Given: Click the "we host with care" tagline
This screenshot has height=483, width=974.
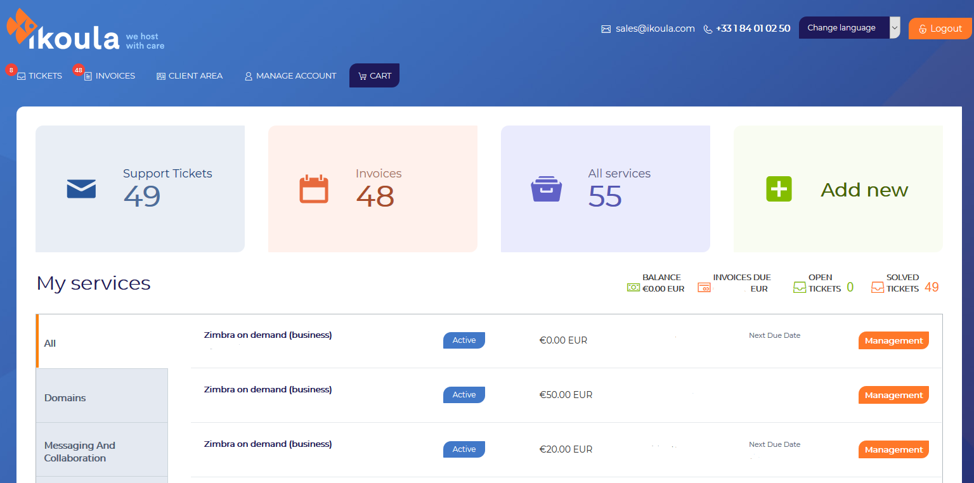Looking at the screenshot, I should (x=145, y=41).
